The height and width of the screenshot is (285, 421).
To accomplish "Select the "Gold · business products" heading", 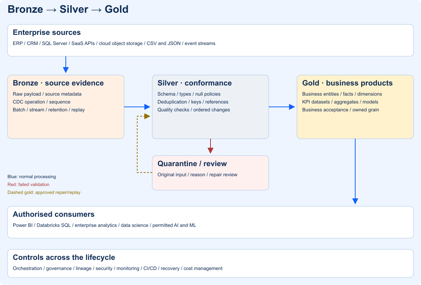I will point(347,83).
